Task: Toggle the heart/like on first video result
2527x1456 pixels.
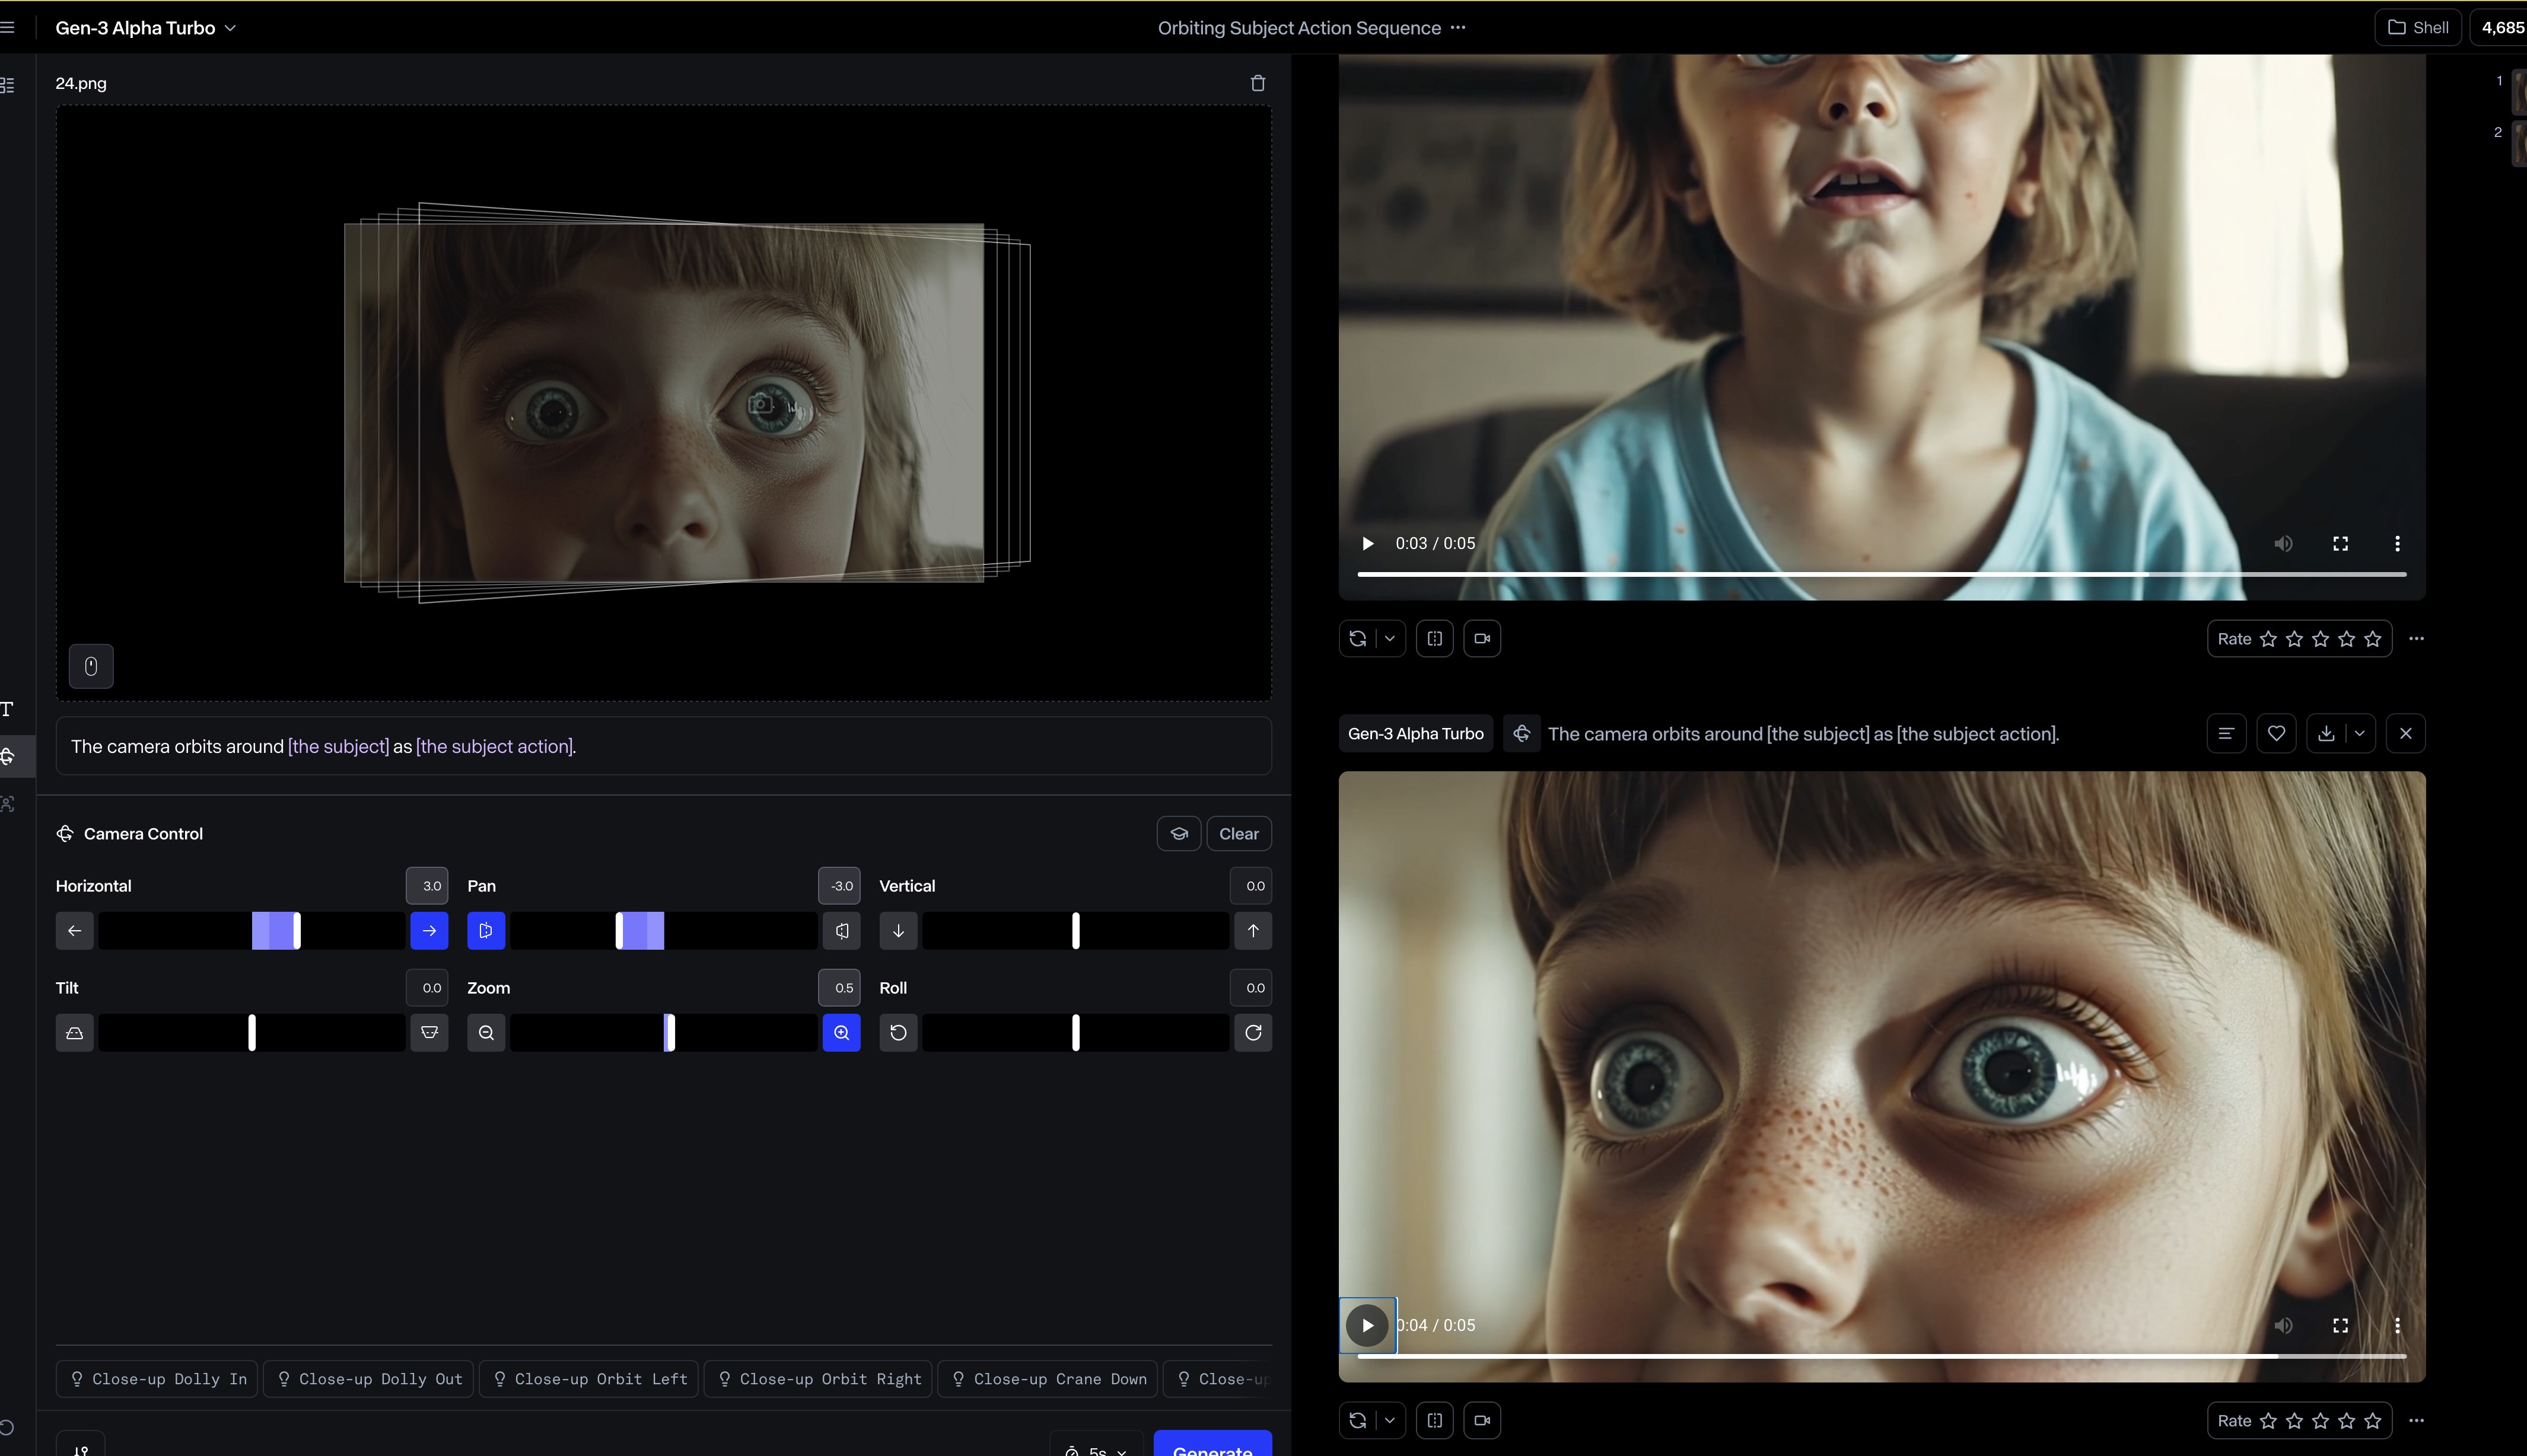Action: [2275, 732]
